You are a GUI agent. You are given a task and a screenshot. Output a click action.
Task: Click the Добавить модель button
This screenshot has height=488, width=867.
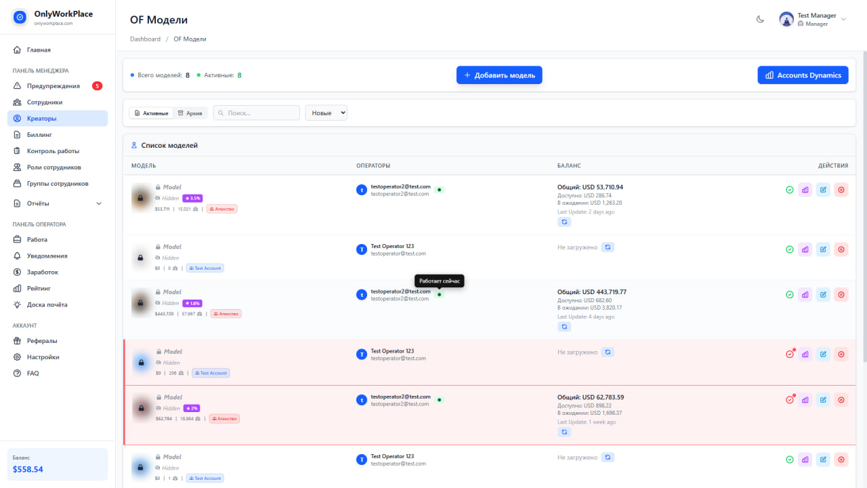tap(499, 75)
